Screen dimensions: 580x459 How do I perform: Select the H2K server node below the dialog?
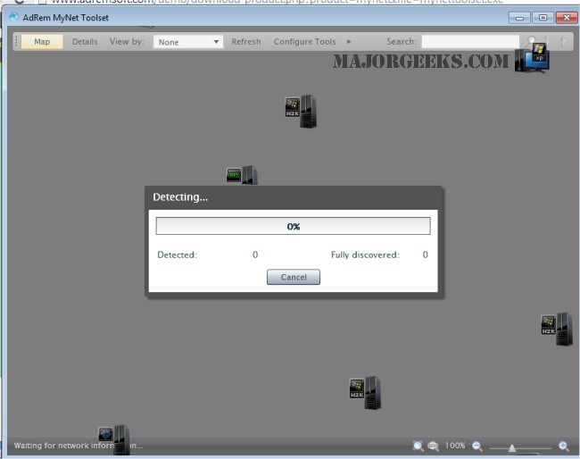pos(365,392)
